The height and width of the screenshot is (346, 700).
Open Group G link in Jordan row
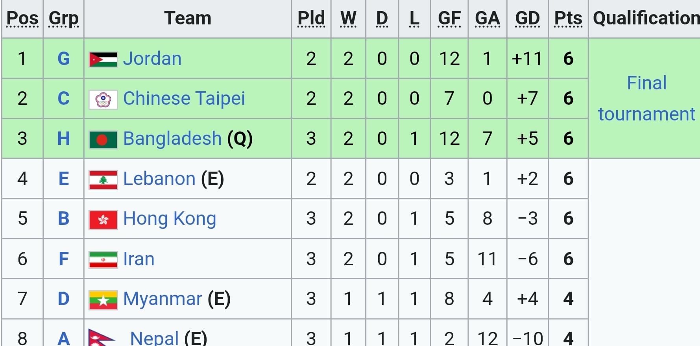[x=64, y=59]
